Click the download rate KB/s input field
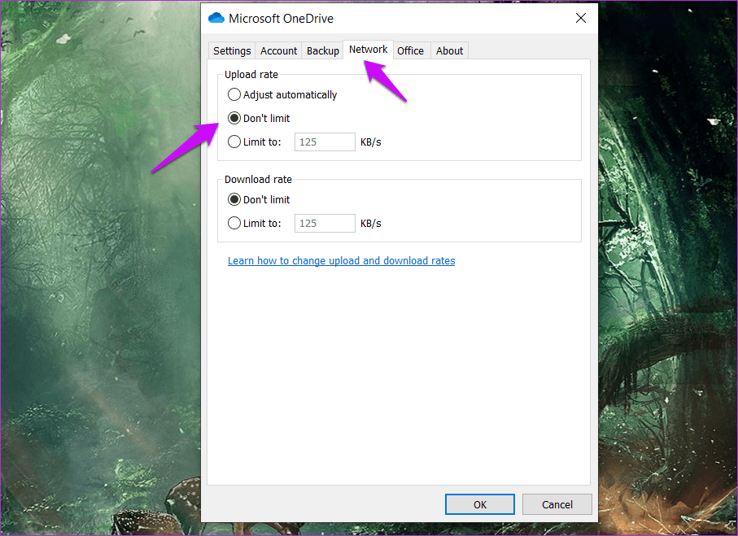The height and width of the screenshot is (536, 738). 325,223
